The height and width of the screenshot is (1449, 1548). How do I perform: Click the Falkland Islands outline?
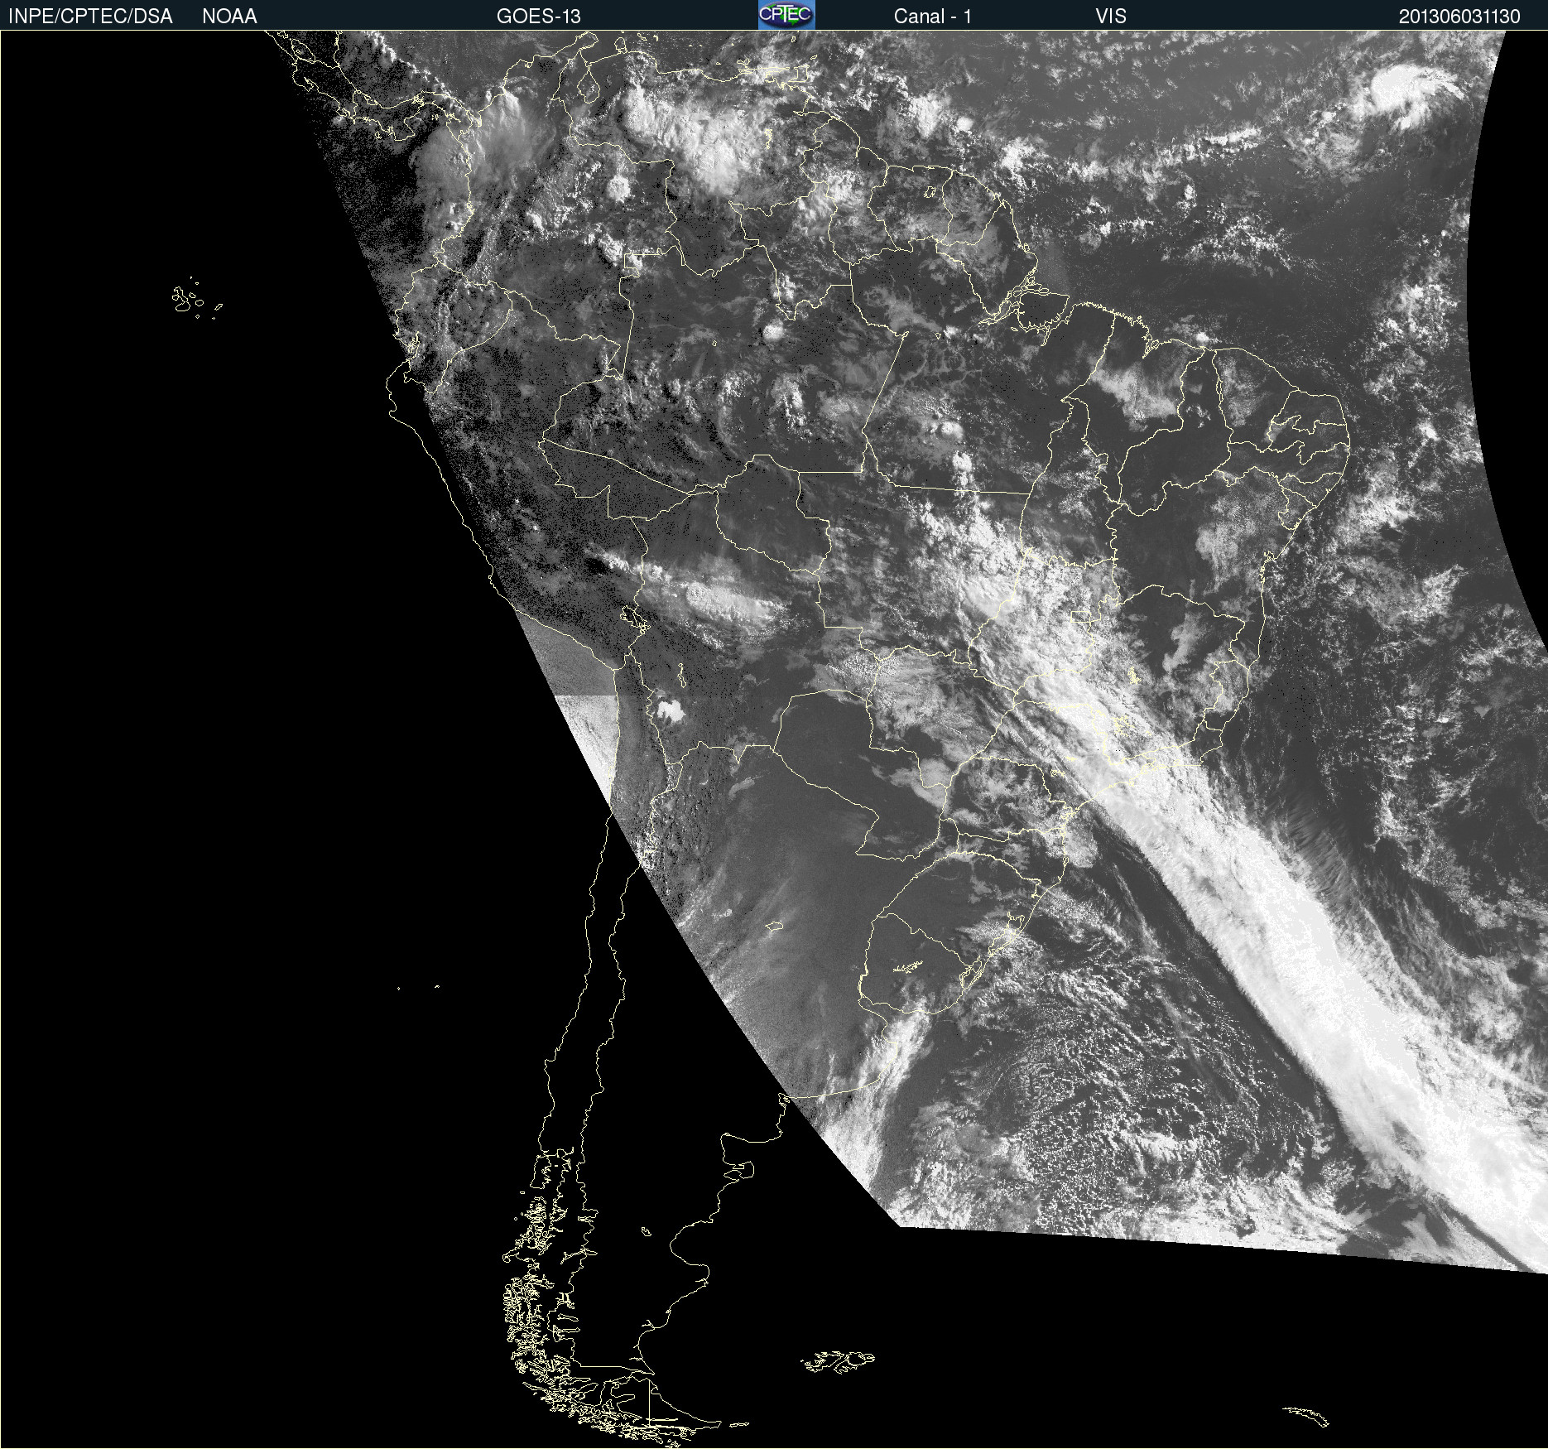[838, 1361]
